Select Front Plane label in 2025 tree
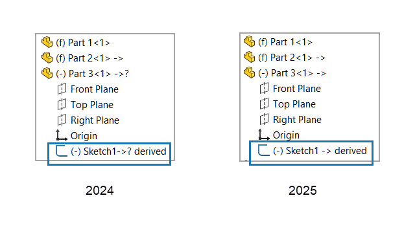415x233 pixels. (x=297, y=89)
